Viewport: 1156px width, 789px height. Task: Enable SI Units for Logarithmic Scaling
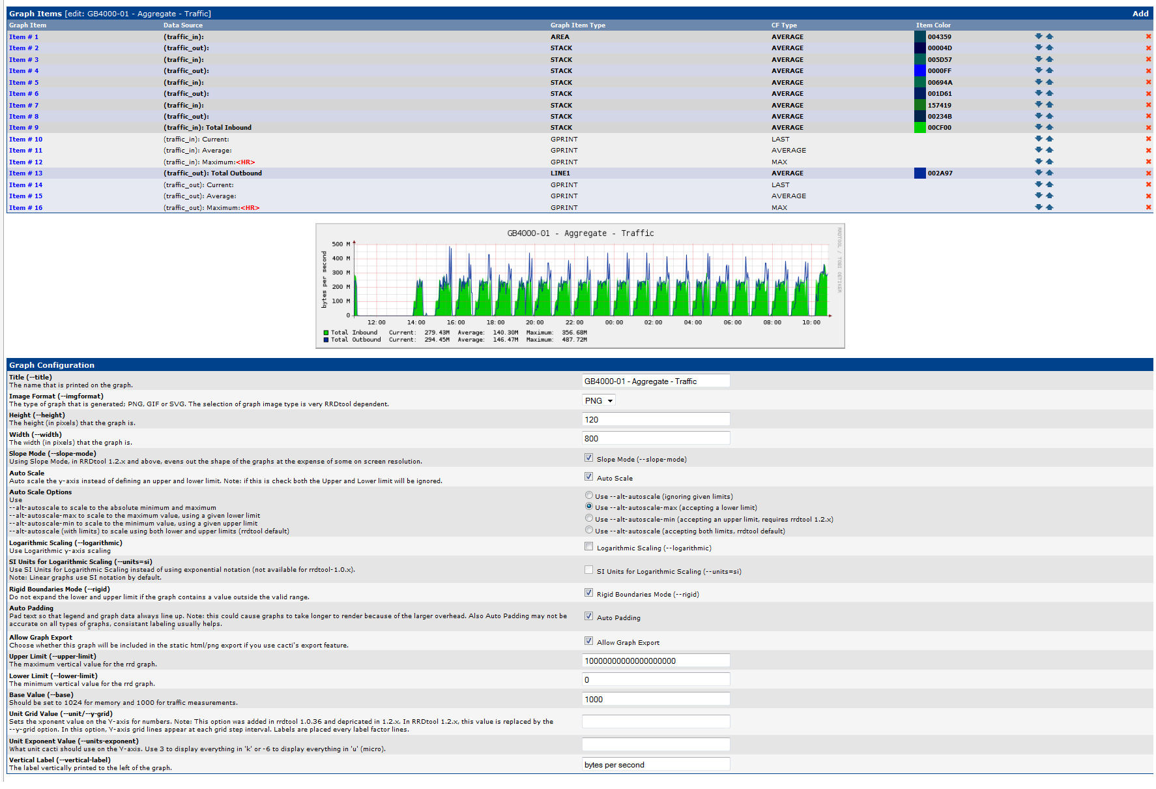(x=588, y=571)
